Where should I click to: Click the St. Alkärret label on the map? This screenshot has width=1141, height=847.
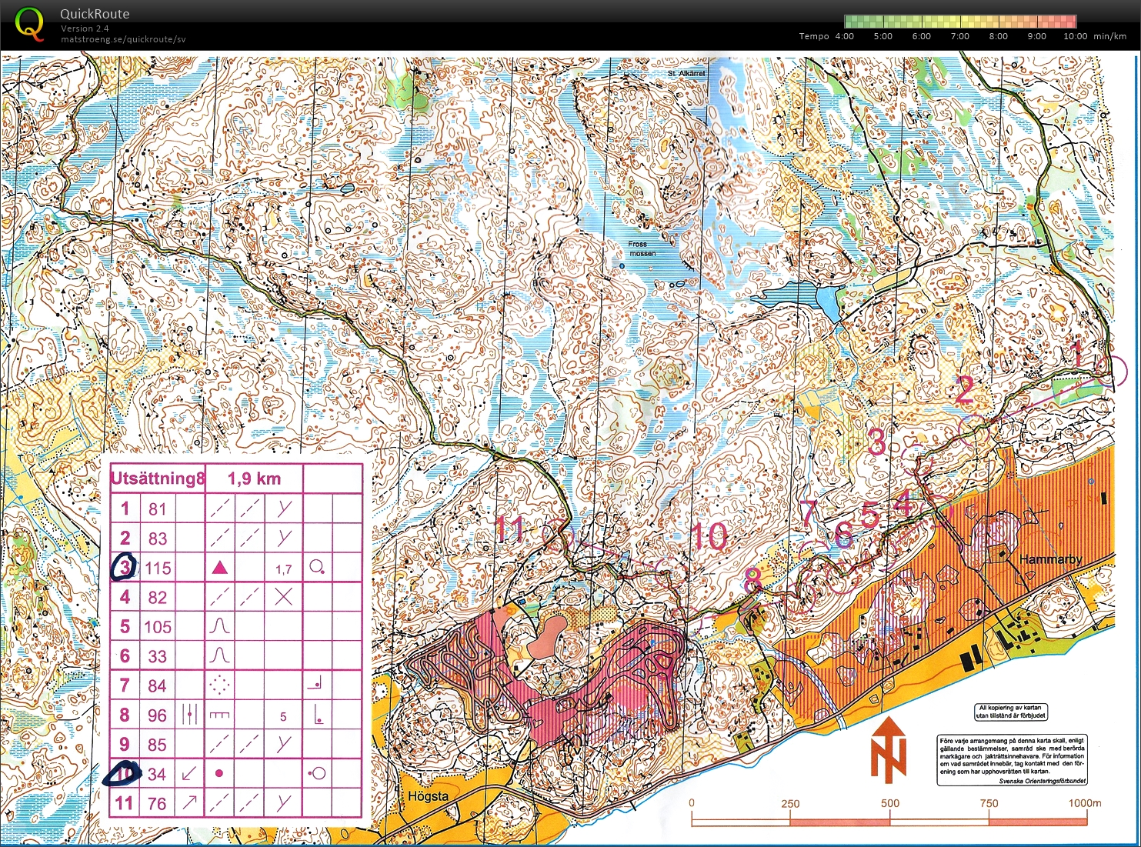coord(686,73)
